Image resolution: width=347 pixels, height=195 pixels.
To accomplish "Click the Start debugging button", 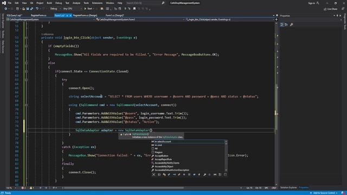I will [x=88, y=9].
